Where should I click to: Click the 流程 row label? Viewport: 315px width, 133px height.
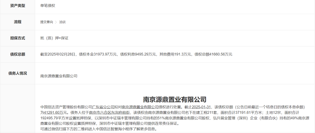(18, 22)
